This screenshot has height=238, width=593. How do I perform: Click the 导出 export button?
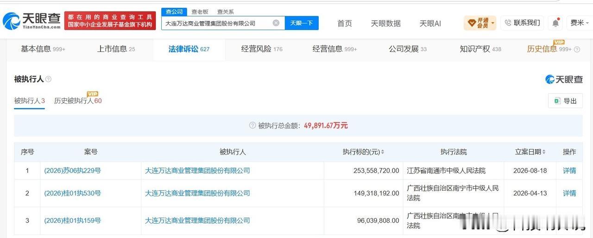point(565,101)
